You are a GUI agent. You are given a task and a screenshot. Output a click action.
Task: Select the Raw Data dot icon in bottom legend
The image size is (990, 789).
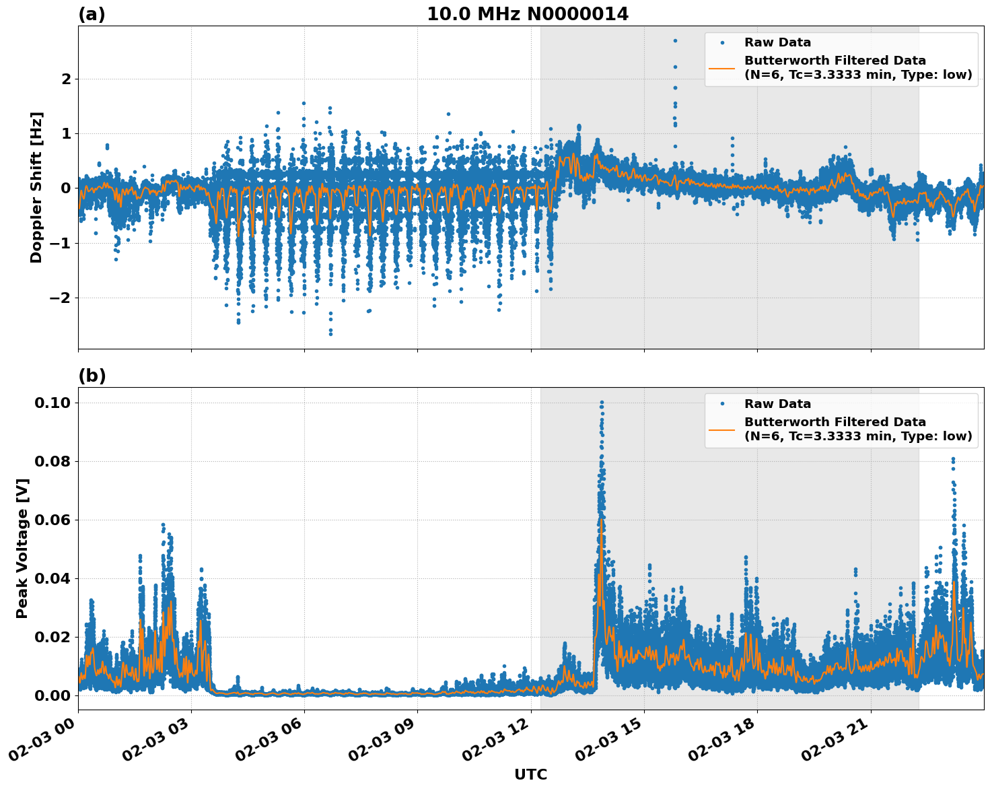click(x=723, y=402)
